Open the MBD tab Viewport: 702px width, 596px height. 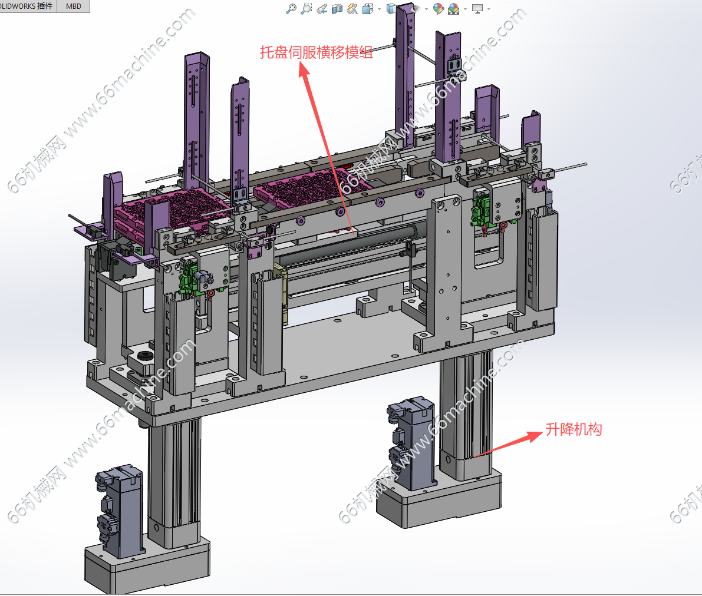click(x=74, y=6)
